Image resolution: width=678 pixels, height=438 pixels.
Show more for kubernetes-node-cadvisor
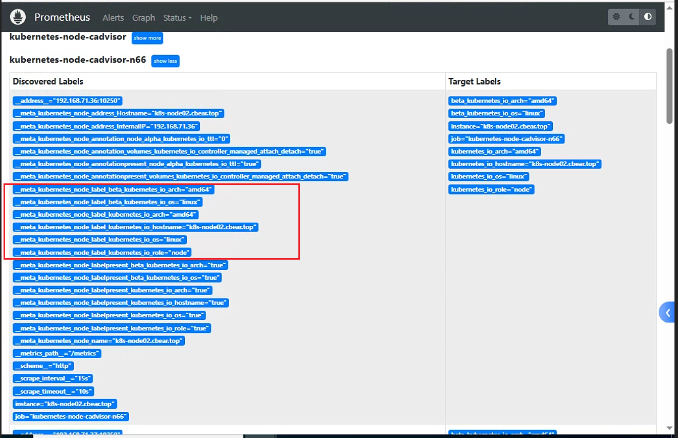point(147,38)
